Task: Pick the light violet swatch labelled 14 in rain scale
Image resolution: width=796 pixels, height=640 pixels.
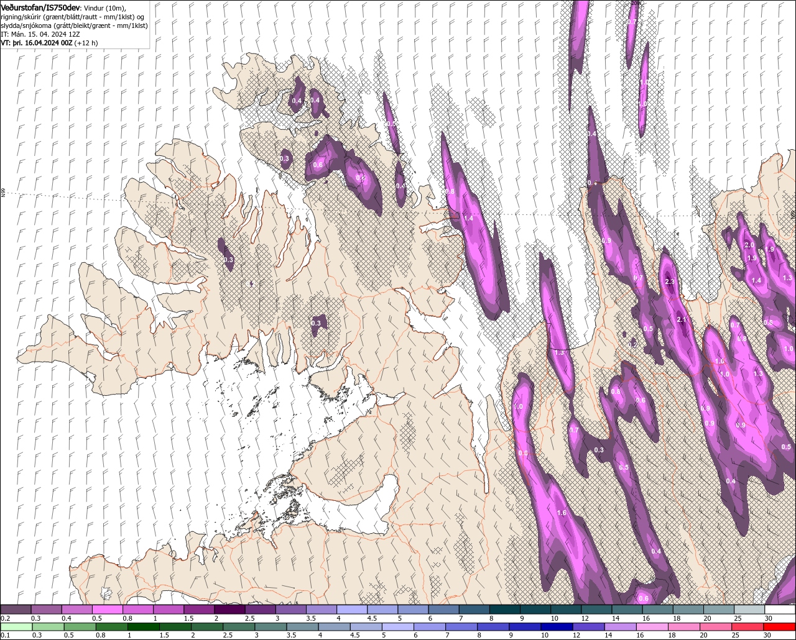Action: click(619, 626)
